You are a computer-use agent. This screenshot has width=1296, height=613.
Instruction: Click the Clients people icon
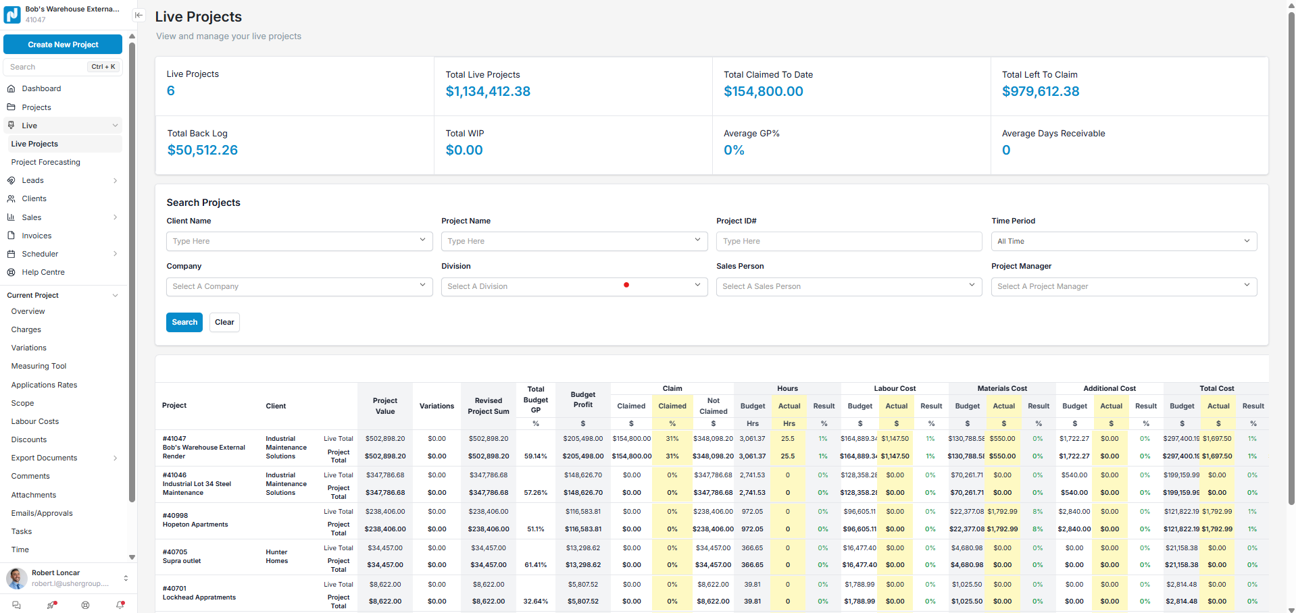tap(11, 198)
